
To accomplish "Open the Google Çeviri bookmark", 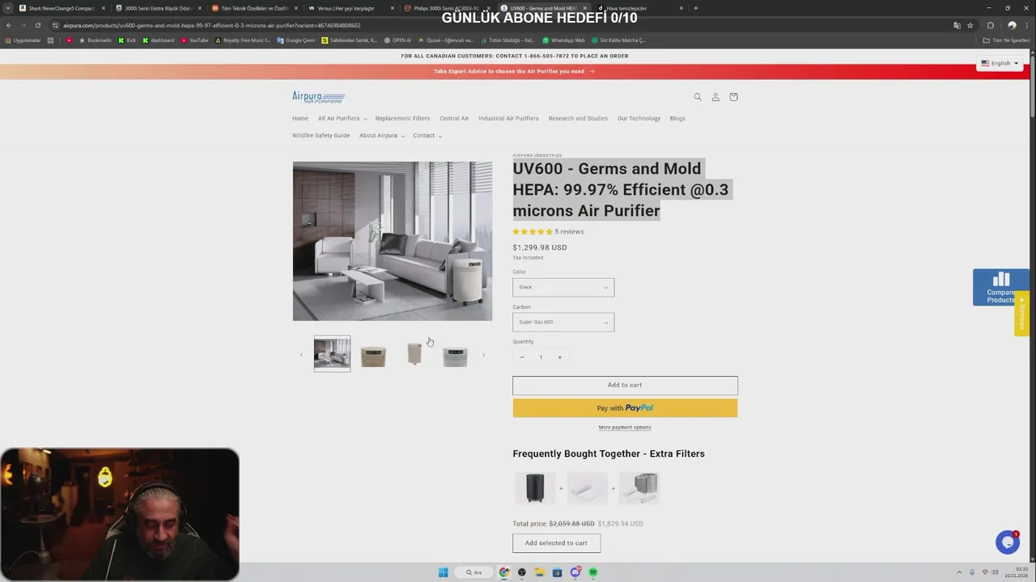I will click(296, 40).
